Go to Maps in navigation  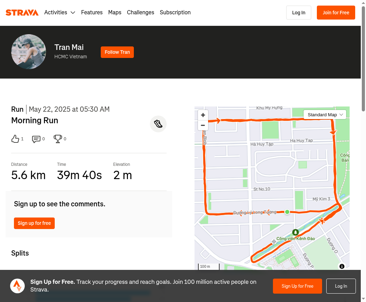(115, 12)
